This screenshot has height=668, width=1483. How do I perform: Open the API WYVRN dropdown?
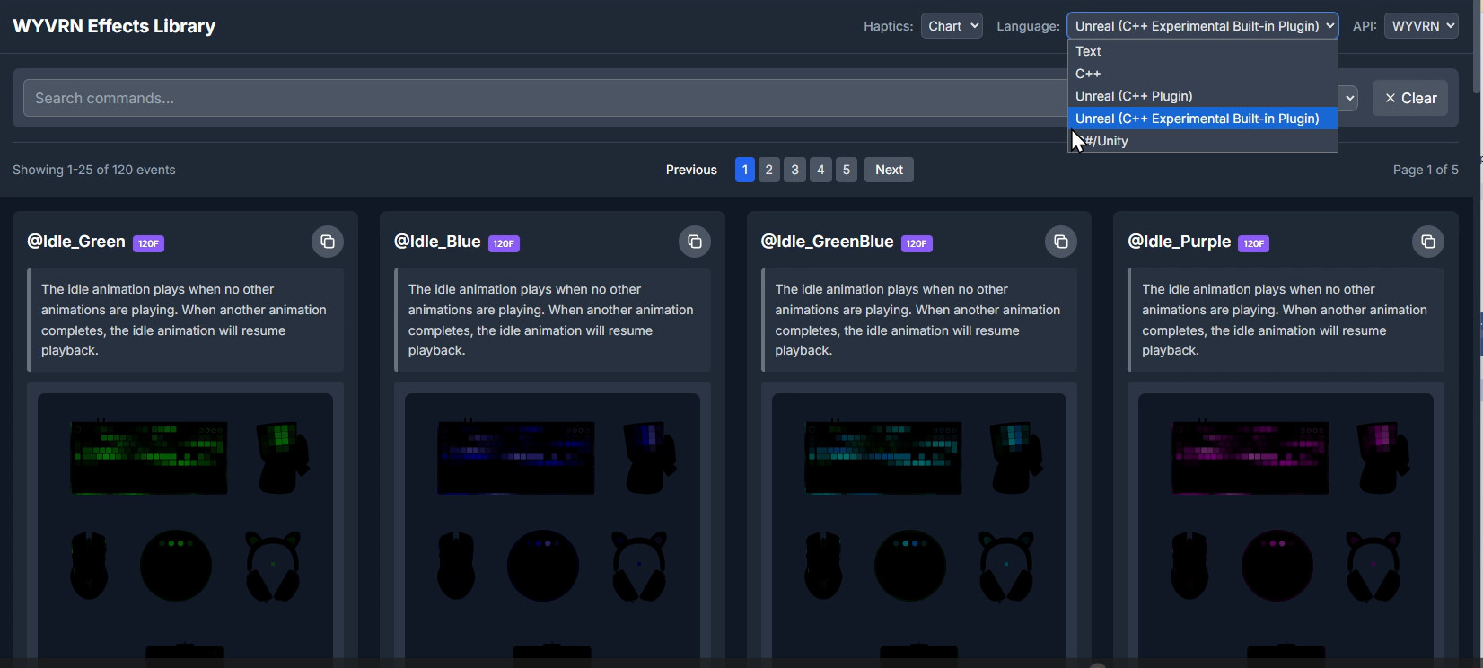pos(1421,26)
